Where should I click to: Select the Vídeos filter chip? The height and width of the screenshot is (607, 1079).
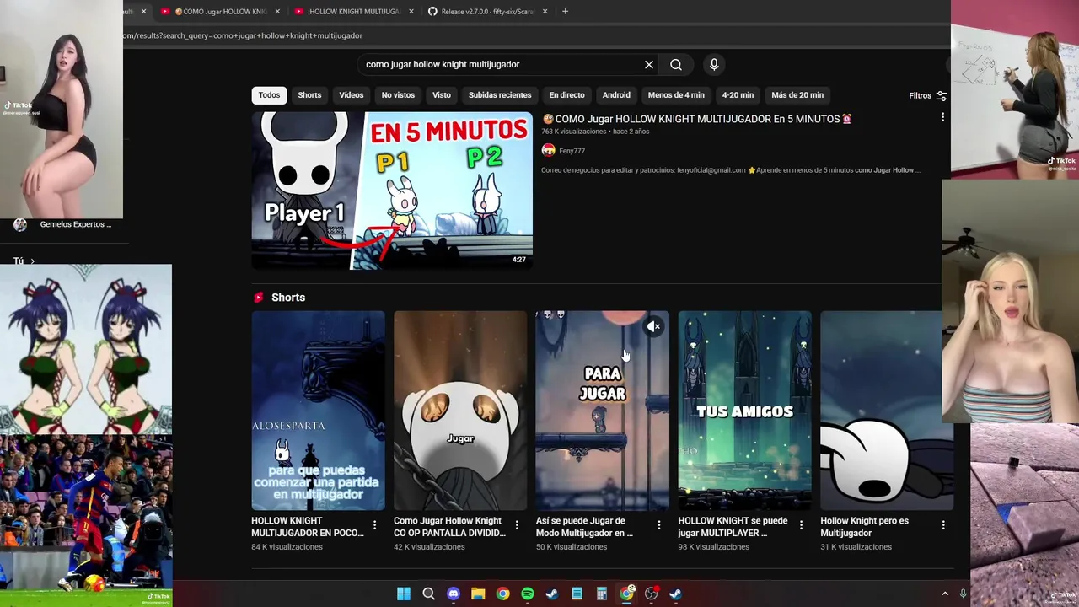coord(352,95)
